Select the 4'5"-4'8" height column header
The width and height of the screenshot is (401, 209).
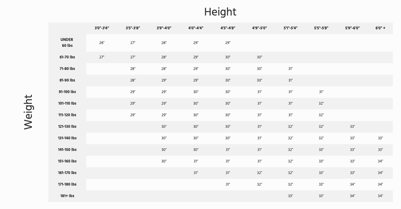[x=228, y=28]
